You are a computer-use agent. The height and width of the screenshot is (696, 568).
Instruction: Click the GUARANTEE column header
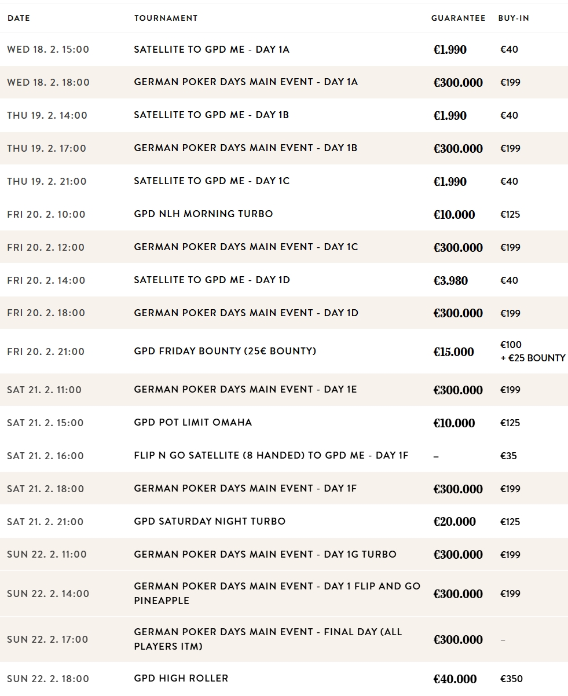(458, 18)
